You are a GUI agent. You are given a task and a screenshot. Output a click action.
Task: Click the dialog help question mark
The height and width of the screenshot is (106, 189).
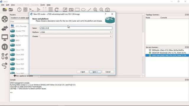[106, 14]
